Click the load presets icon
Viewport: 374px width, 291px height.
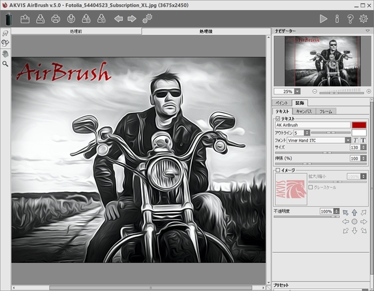coord(86,19)
